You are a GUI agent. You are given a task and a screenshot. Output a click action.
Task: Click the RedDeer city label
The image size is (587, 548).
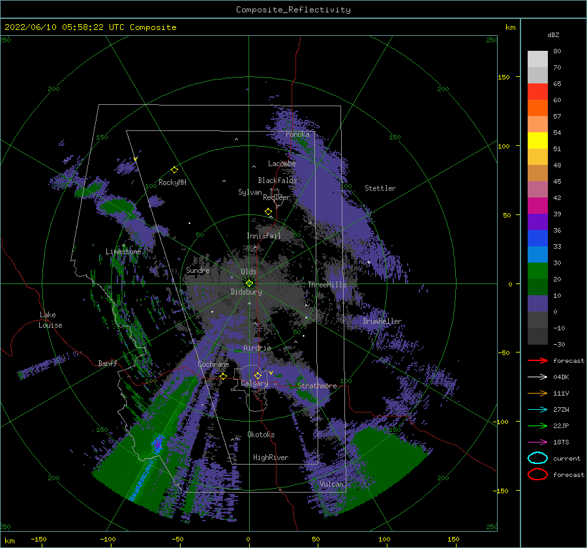(277, 197)
